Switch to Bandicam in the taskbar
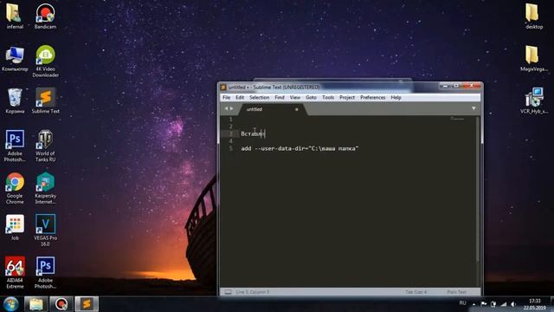554x312 pixels. click(x=61, y=304)
